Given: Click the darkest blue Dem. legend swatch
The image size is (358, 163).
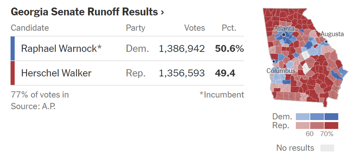Looking at the screenshot, I should (x=331, y=117).
